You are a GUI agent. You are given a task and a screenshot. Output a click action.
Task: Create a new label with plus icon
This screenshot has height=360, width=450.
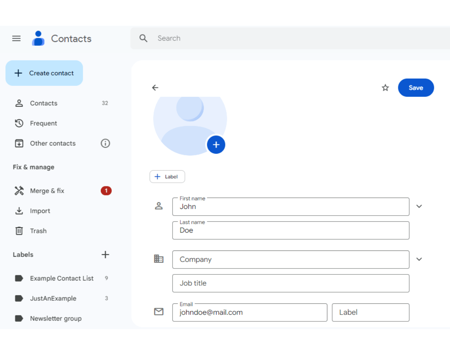(105, 255)
